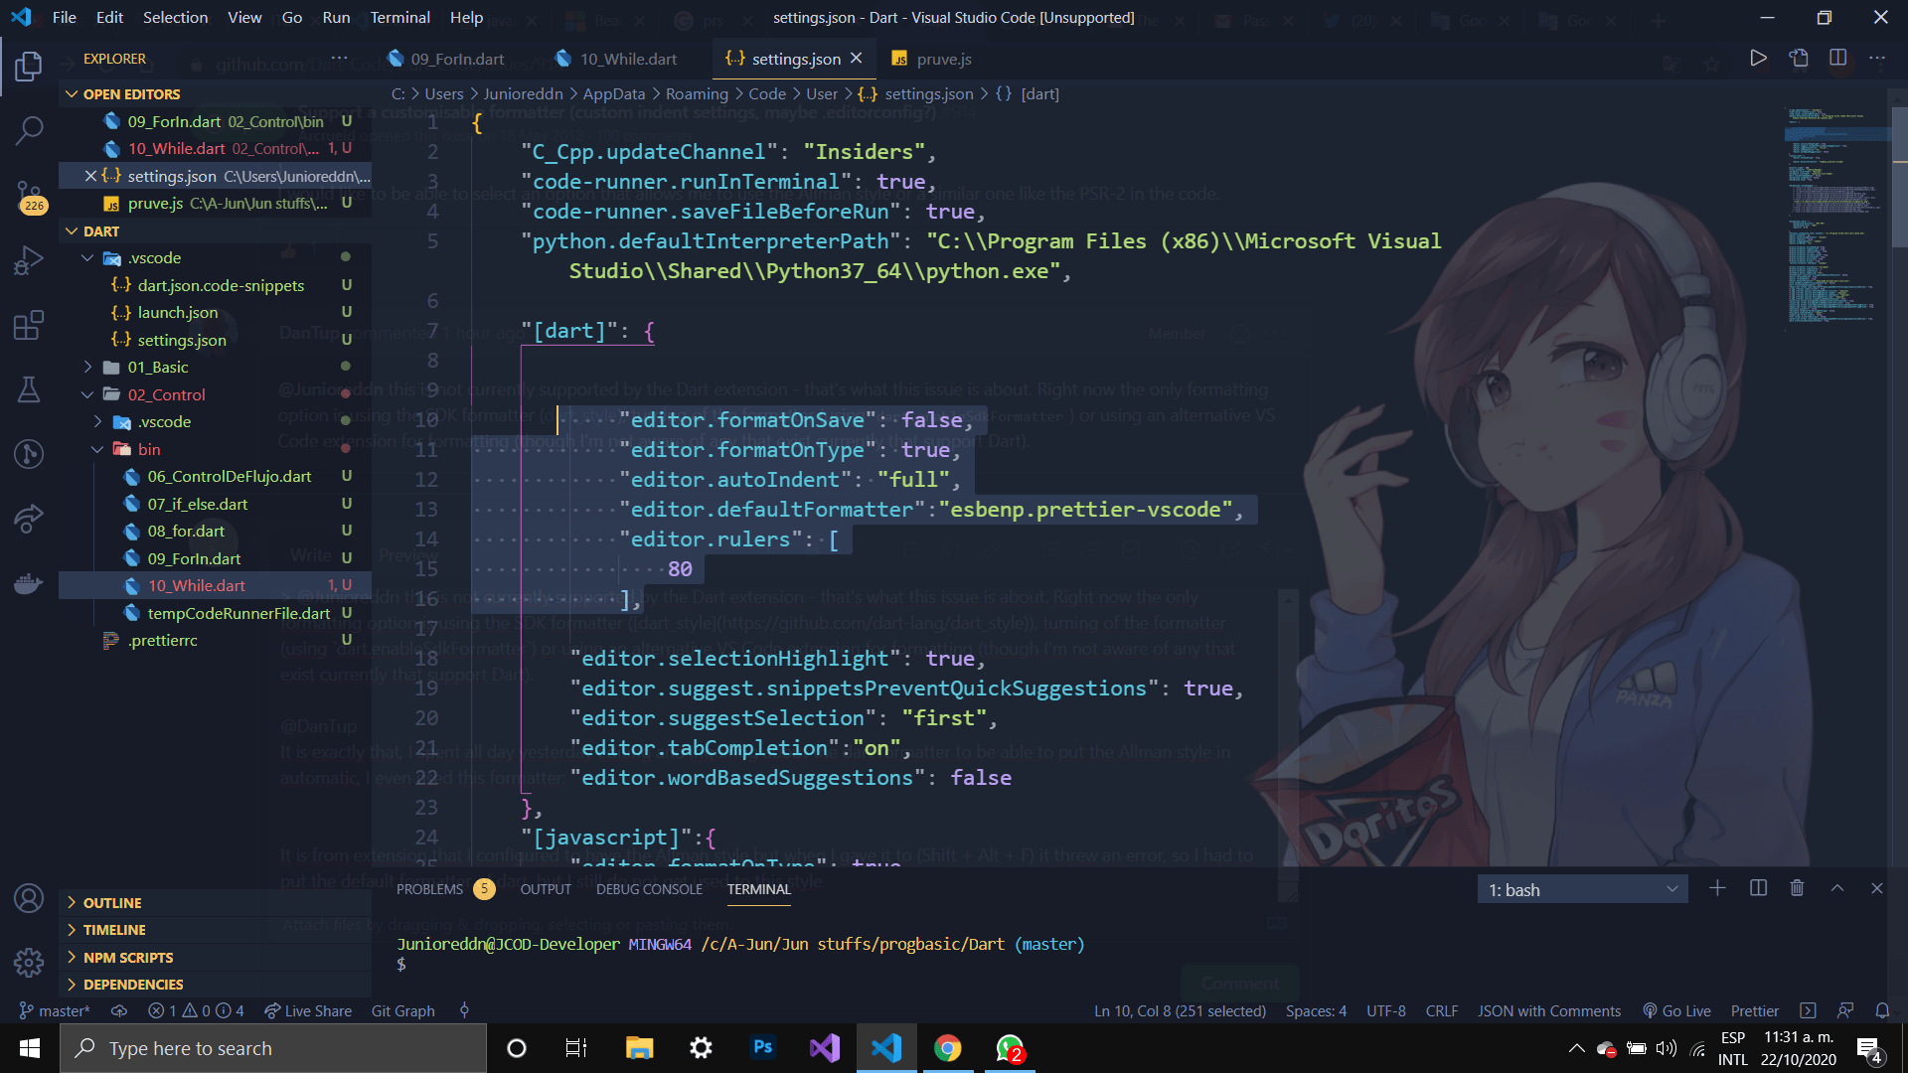Open Photoshop from the Windows taskbar
This screenshot has width=1908, height=1073.
(762, 1048)
